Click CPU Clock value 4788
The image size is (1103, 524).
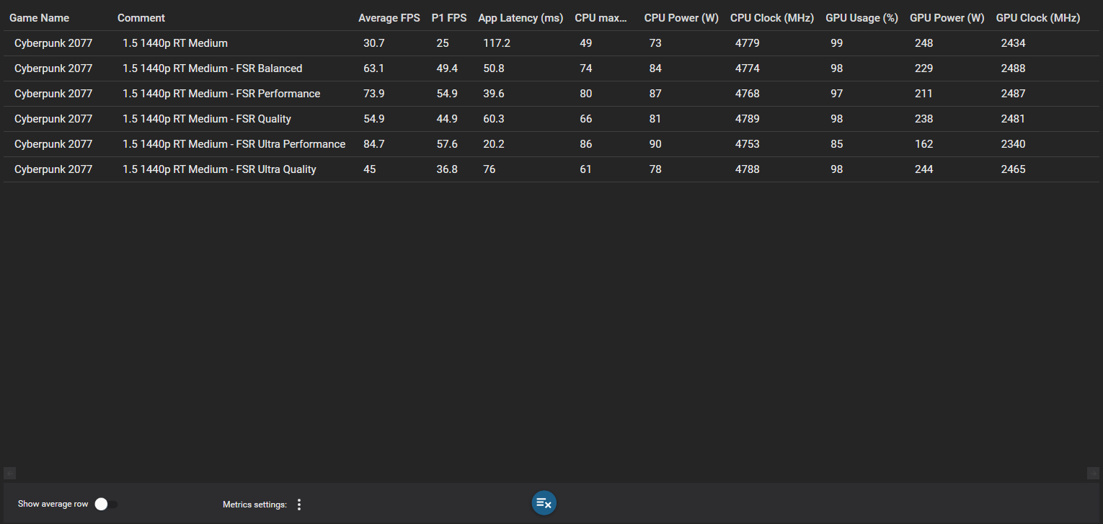(x=748, y=169)
